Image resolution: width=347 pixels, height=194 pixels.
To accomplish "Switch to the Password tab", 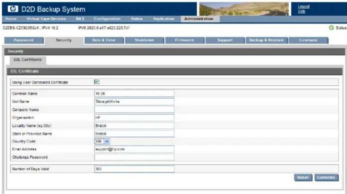I will pos(24,40).
